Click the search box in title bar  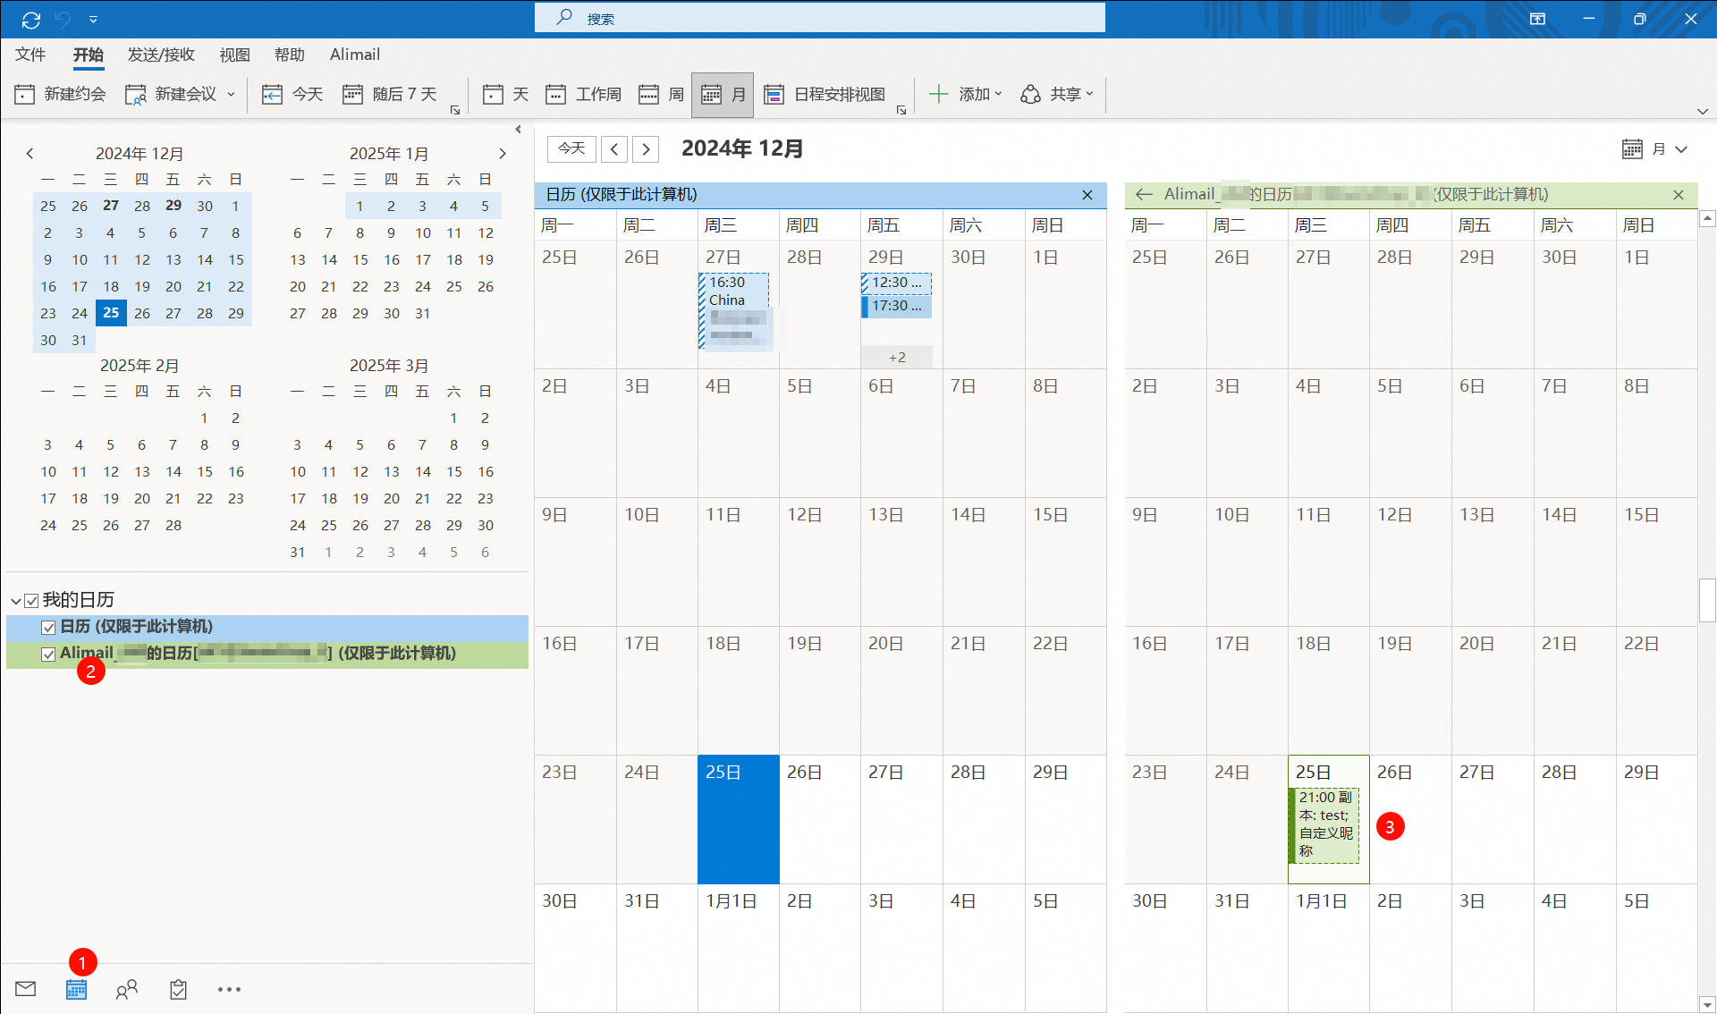click(x=819, y=18)
